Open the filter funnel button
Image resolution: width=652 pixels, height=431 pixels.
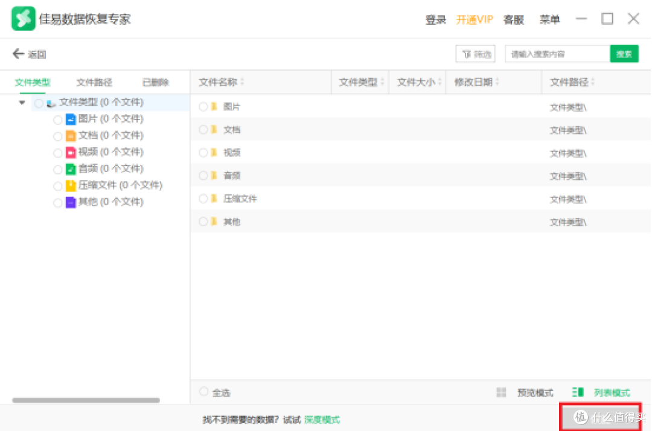click(x=475, y=54)
